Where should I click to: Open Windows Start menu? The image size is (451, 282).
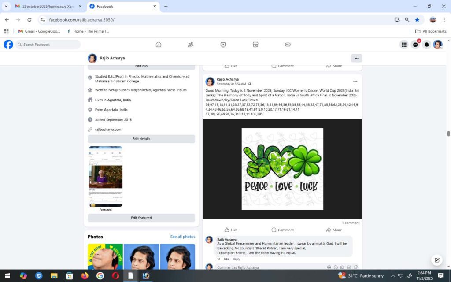point(7,276)
